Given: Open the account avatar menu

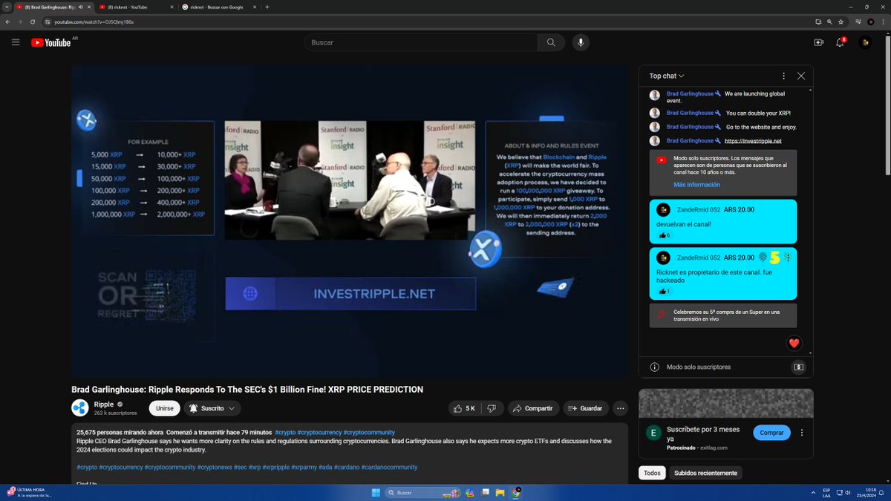Looking at the screenshot, I should tap(866, 42).
